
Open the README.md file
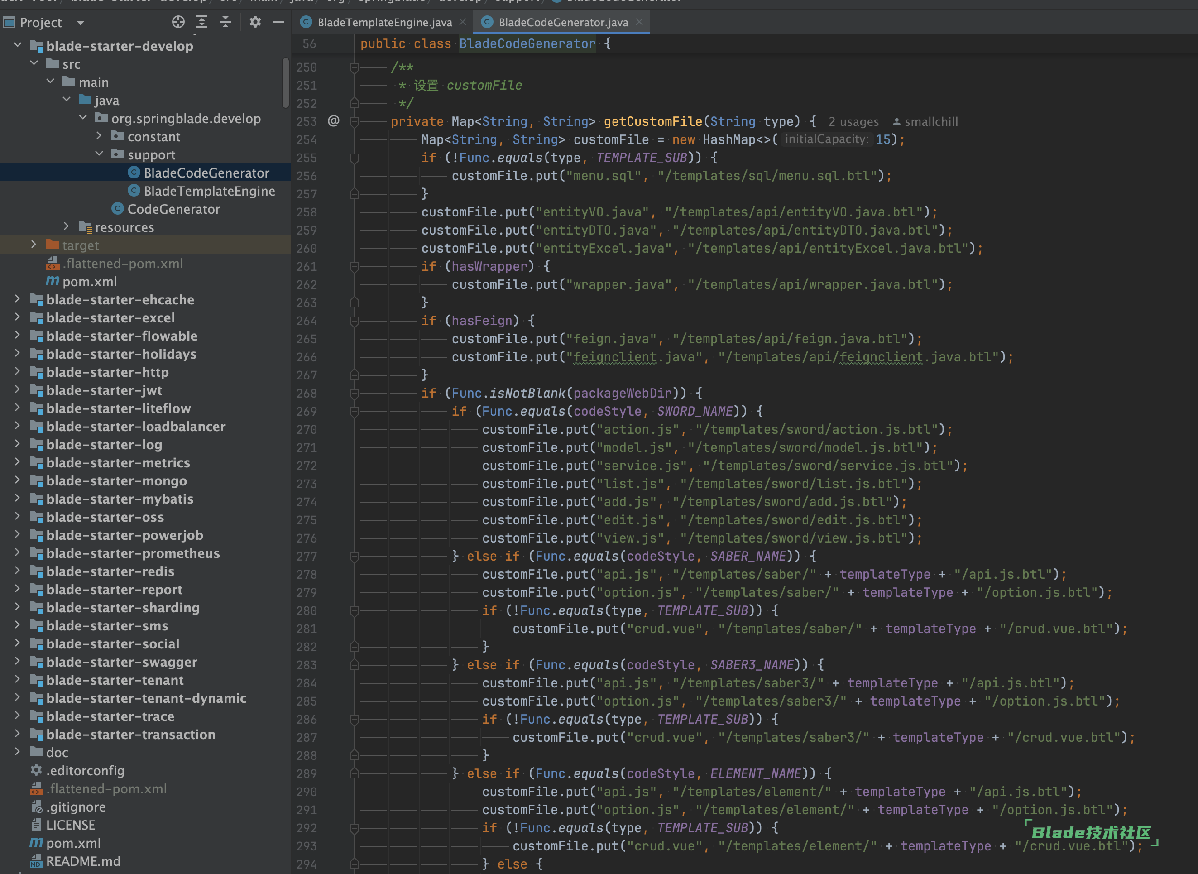83,861
